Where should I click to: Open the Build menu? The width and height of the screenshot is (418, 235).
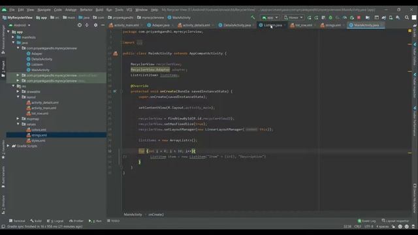(x=99, y=10)
